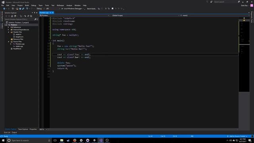Collapse the Source Files folder

pos(8,42)
